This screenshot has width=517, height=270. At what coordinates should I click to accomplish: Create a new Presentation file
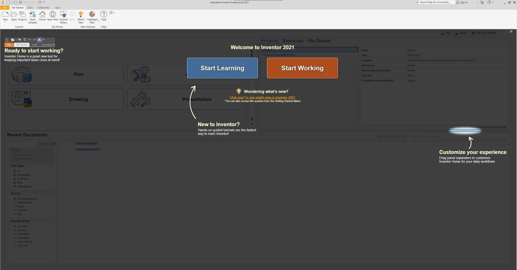185,99
